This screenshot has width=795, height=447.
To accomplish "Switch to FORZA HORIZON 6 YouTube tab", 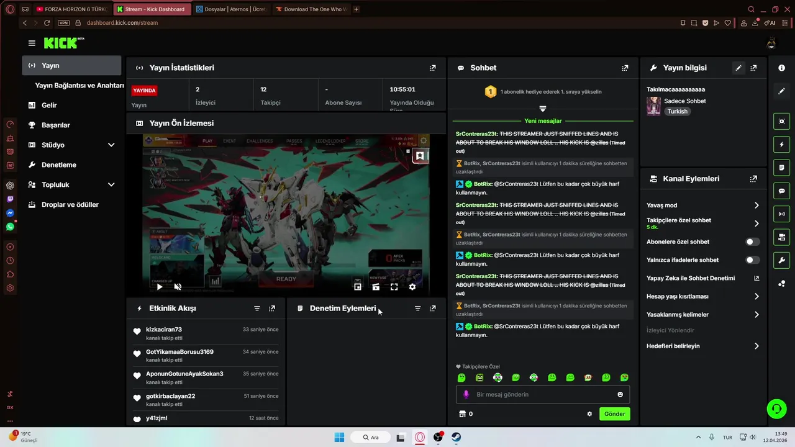I will (72, 9).
